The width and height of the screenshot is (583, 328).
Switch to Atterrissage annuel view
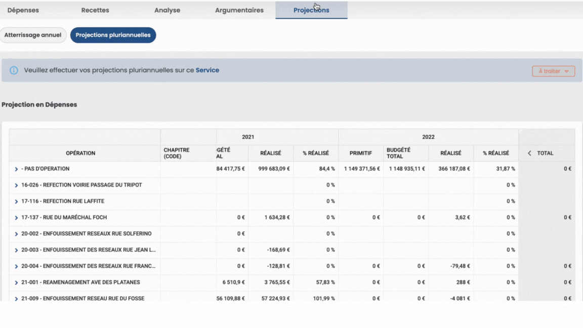tap(33, 35)
